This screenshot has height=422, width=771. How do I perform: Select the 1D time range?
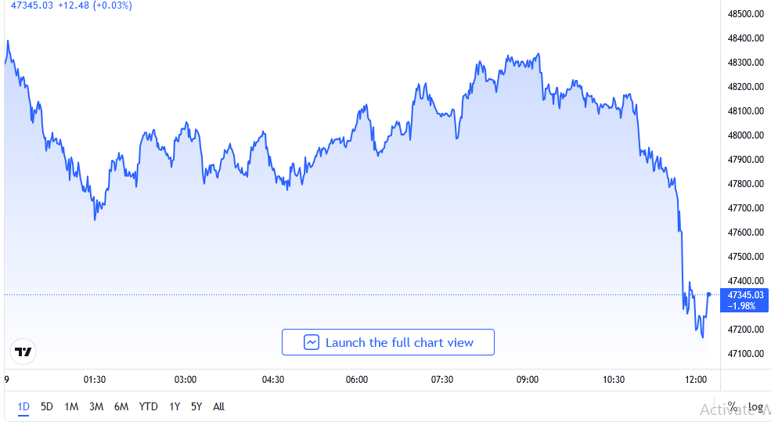[23, 406]
